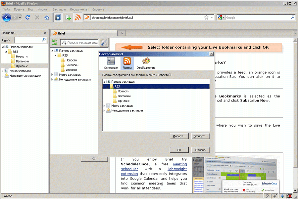298x199 pixels.
Task: Expand Неподшитые закладки in the dialog tree
Action: pos(104,111)
